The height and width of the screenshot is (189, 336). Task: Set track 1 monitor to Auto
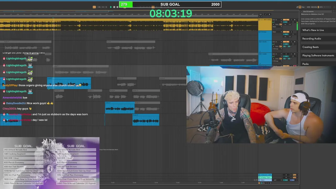[277, 24]
